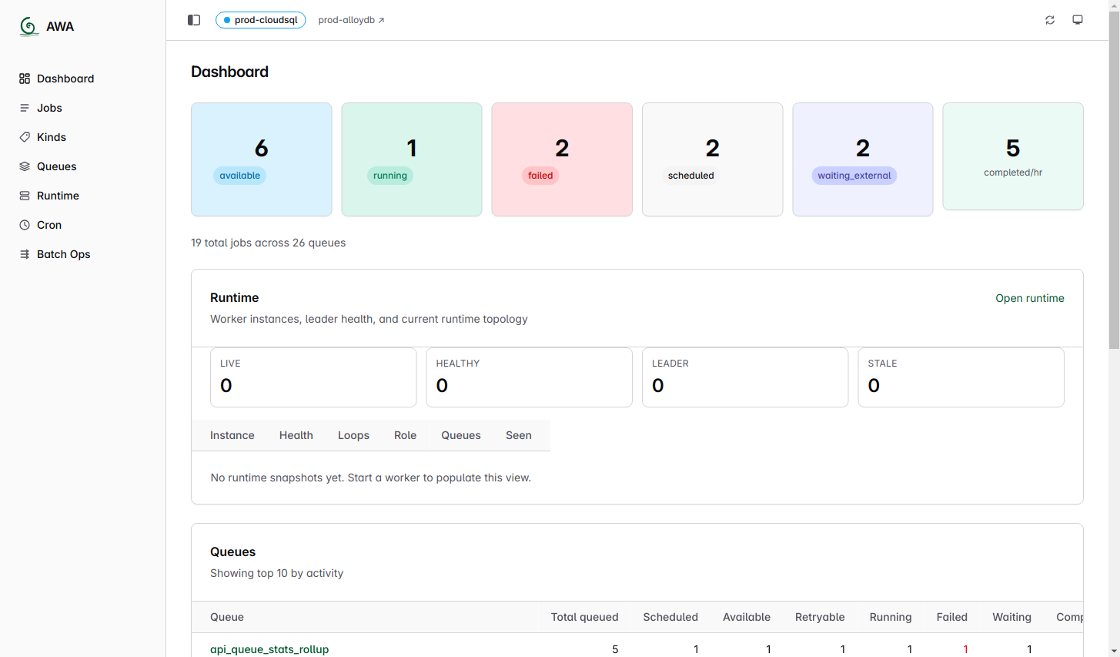Click the refresh icon in top bar
This screenshot has width=1120, height=657.
coord(1050,20)
